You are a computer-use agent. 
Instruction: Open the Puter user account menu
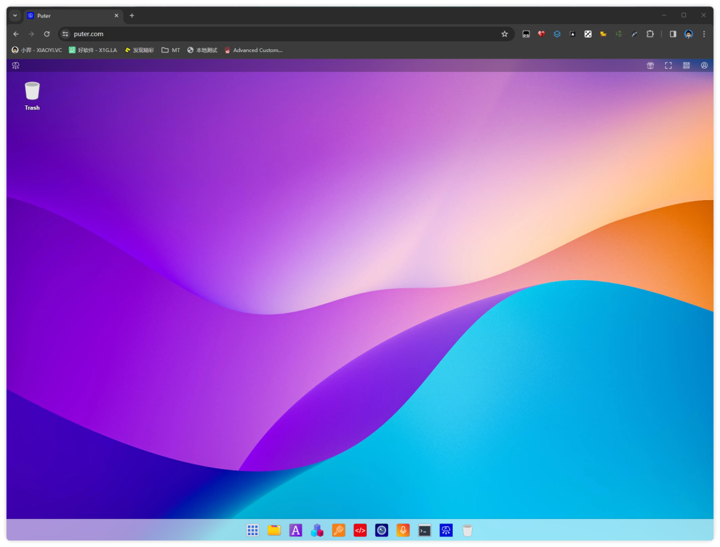click(x=704, y=65)
